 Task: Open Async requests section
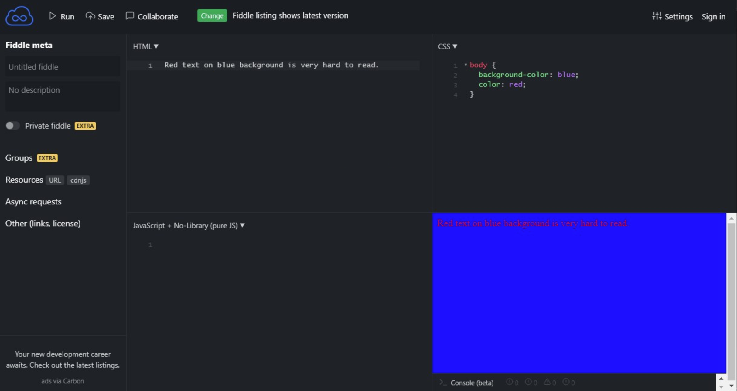tap(33, 201)
